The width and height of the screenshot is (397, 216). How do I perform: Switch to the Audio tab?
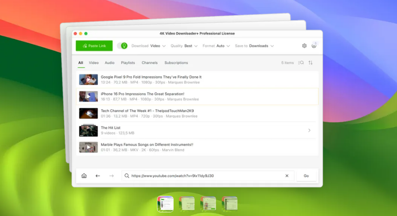click(110, 63)
